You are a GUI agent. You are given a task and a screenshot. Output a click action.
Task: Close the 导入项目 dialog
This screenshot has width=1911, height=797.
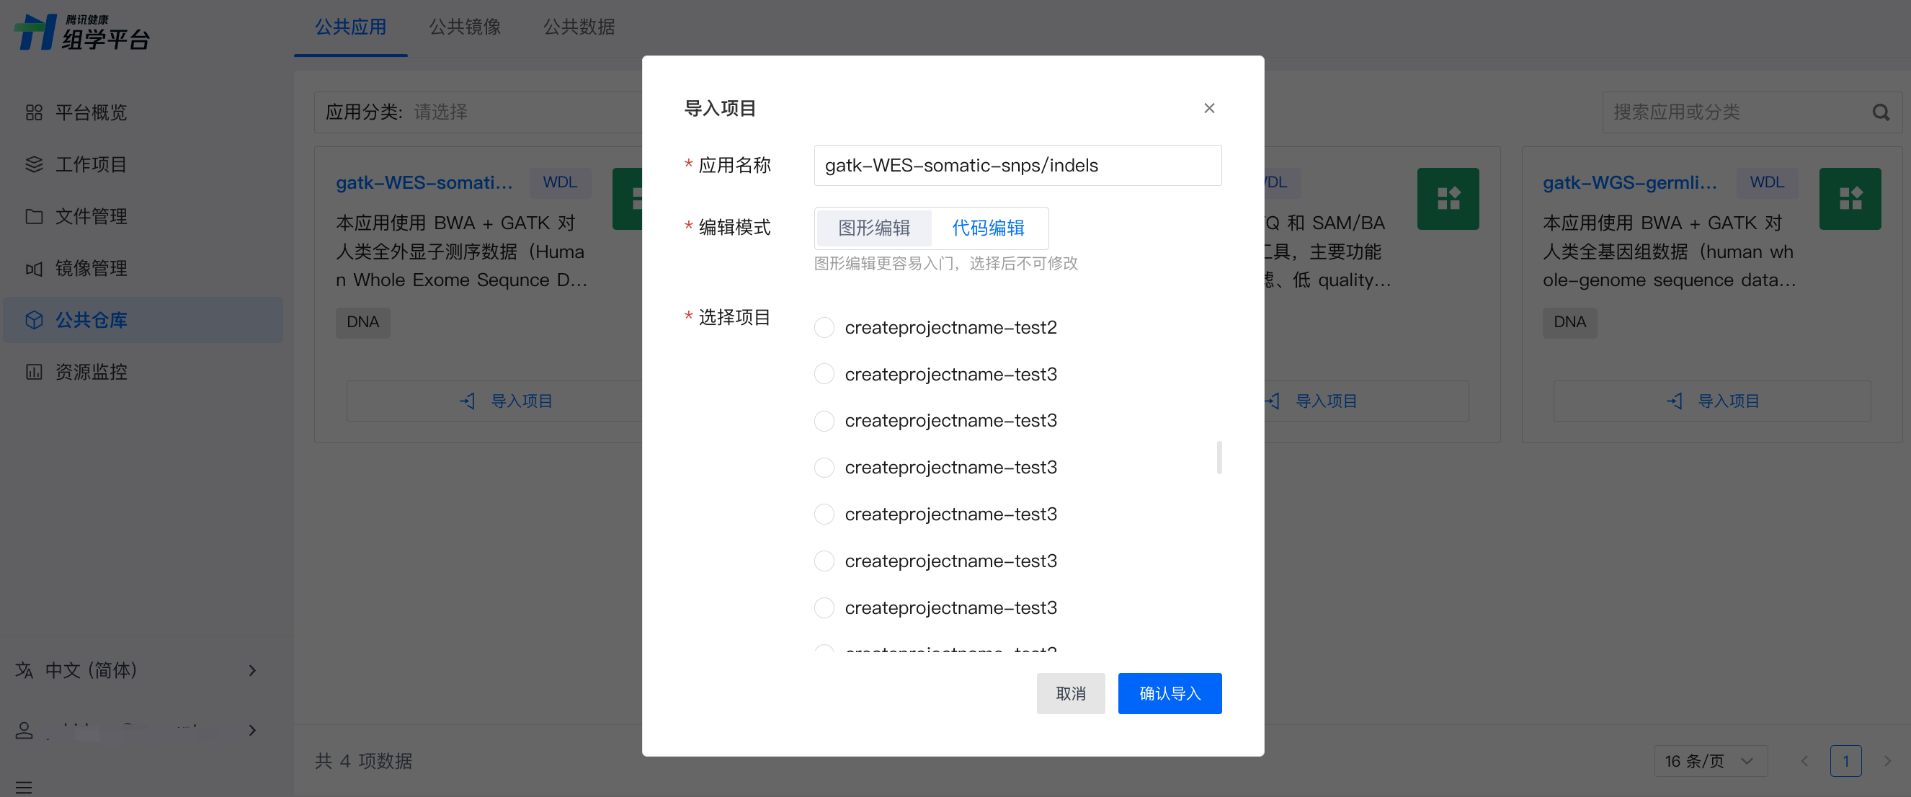pyautogui.click(x=1208, y=108)
